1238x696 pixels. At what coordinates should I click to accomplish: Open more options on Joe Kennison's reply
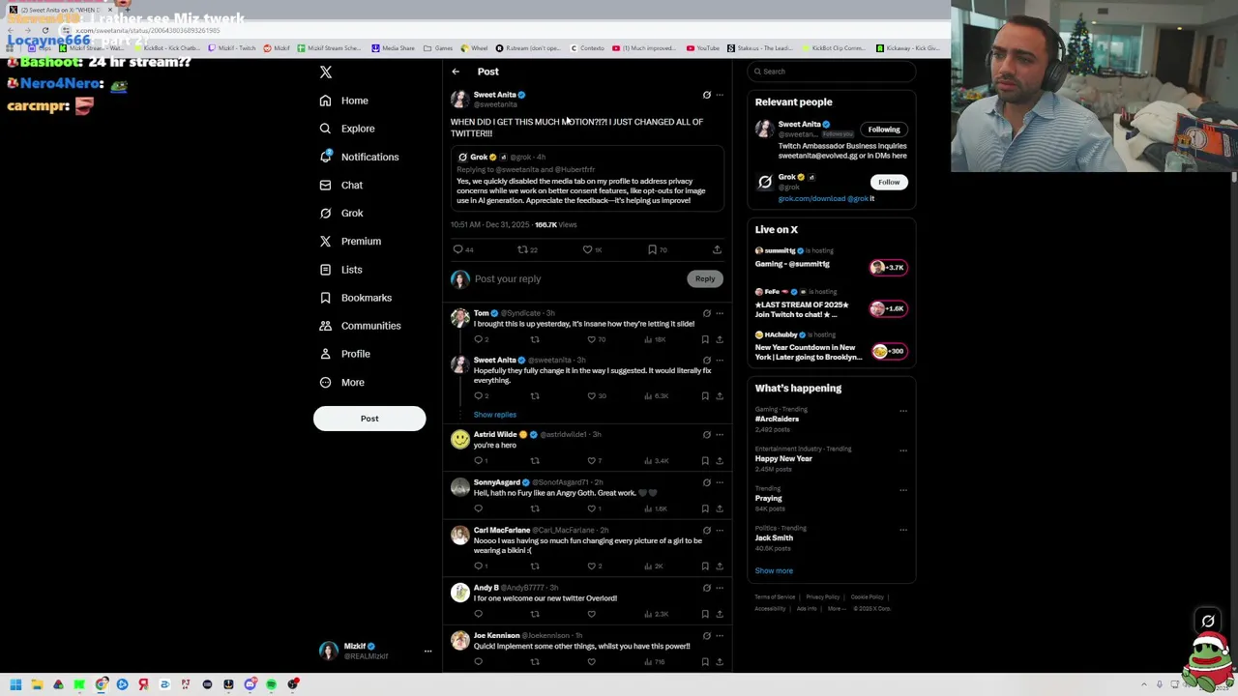click(x=719, y=636)
